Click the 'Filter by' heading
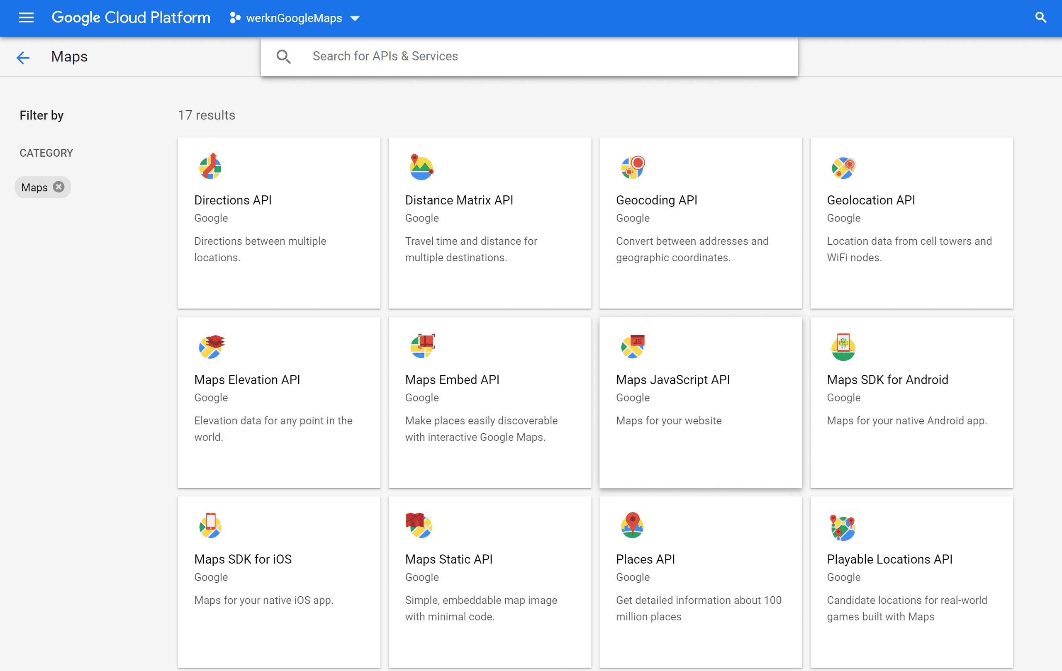Viewport: 1062px width, 671px height. pyautogui.click(x=41, y=116)
